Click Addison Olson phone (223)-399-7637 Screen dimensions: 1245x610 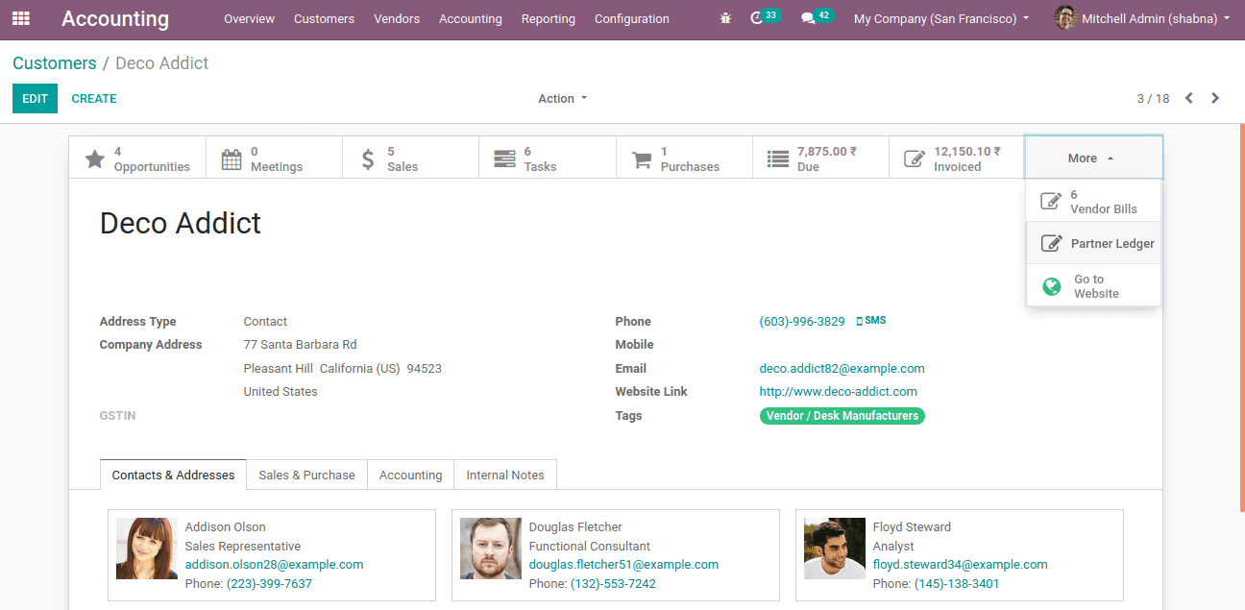[x=269, y=584]
